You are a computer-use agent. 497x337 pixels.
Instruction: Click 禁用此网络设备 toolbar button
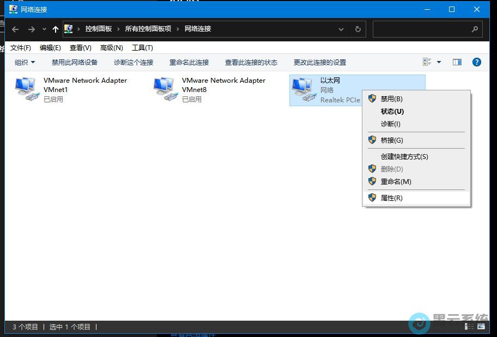75,62
